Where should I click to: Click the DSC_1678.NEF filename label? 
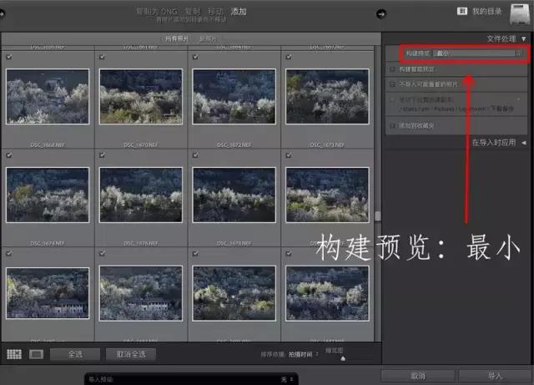point(234,244)
